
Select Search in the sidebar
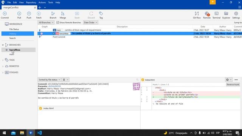tap(12, 38)
